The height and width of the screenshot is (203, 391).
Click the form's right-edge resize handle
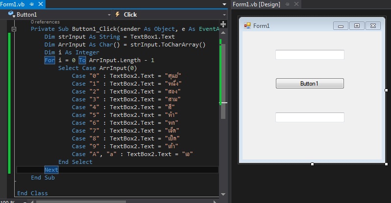(x=386, y=90)
